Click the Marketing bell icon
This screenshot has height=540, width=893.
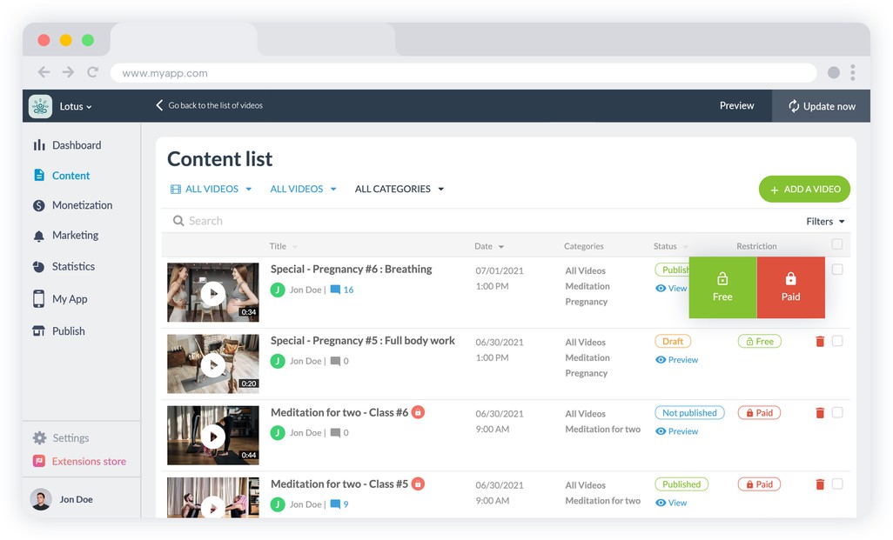tap(39, 236)
